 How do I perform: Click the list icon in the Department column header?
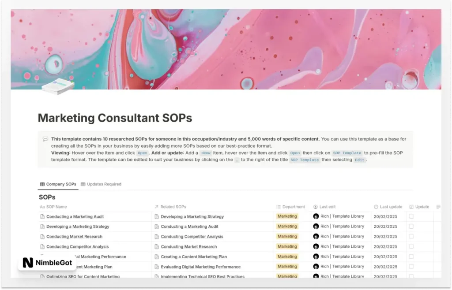coord(278,207)
